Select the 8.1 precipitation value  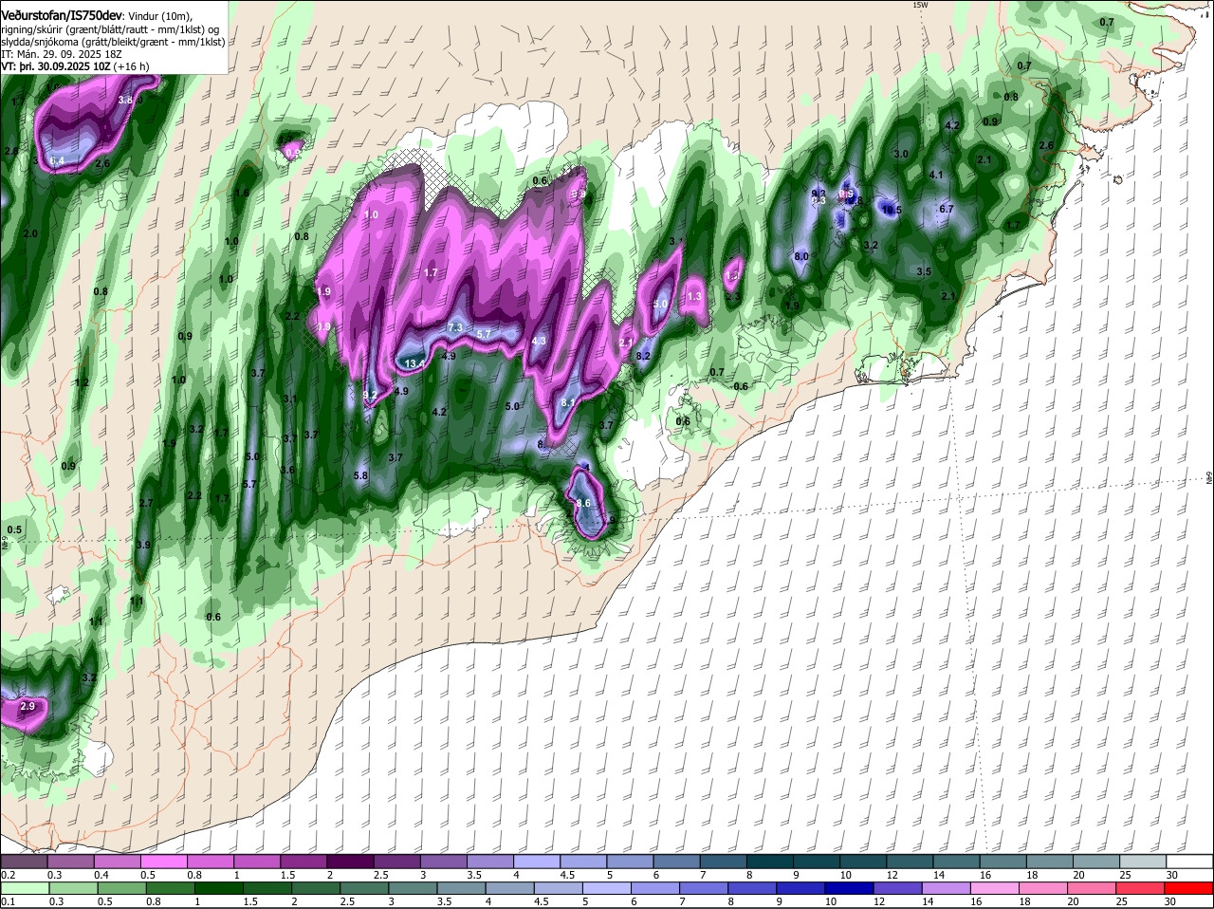tap(568, 403)
